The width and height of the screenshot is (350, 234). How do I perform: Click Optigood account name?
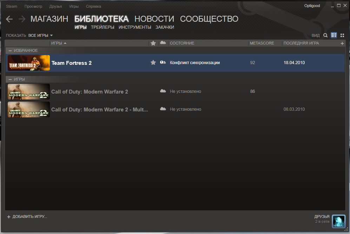click(x=312, y=6)
